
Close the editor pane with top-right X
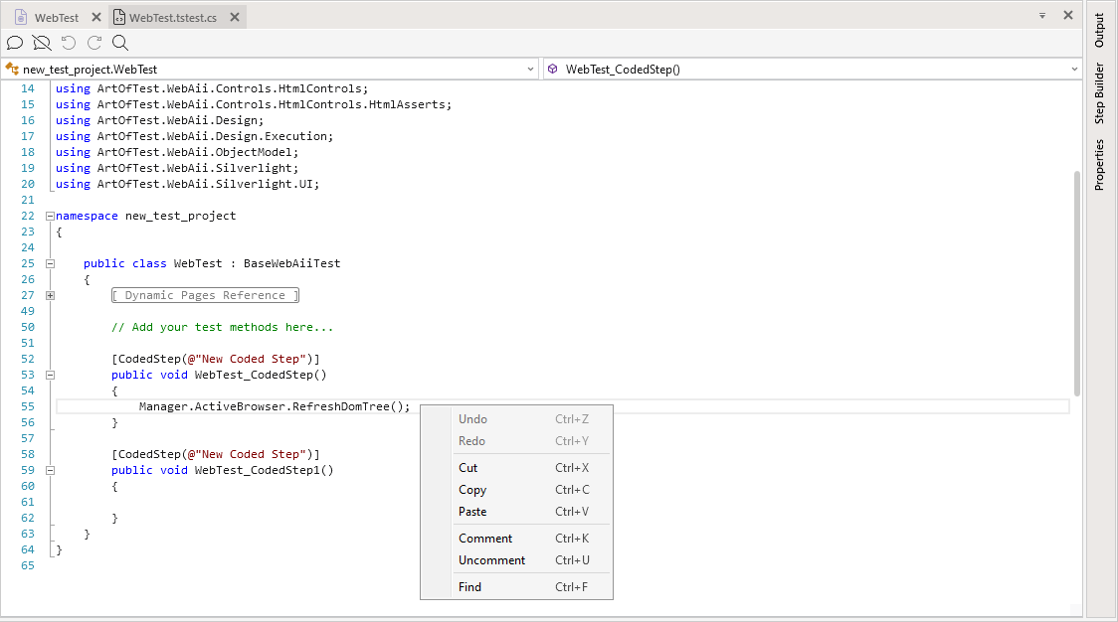tap(1068, 15)
